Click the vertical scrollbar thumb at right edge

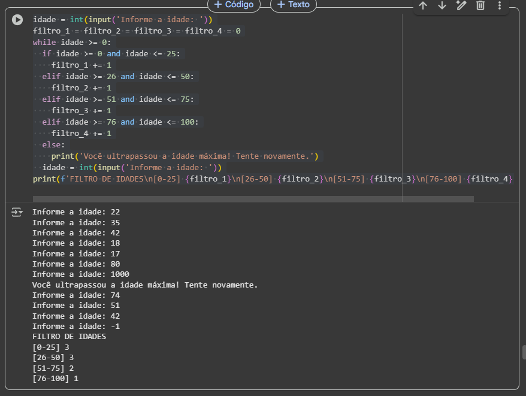(x=523, y=352)
